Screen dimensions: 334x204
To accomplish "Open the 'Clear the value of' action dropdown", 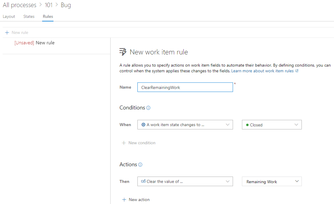I will click(185, 182).
